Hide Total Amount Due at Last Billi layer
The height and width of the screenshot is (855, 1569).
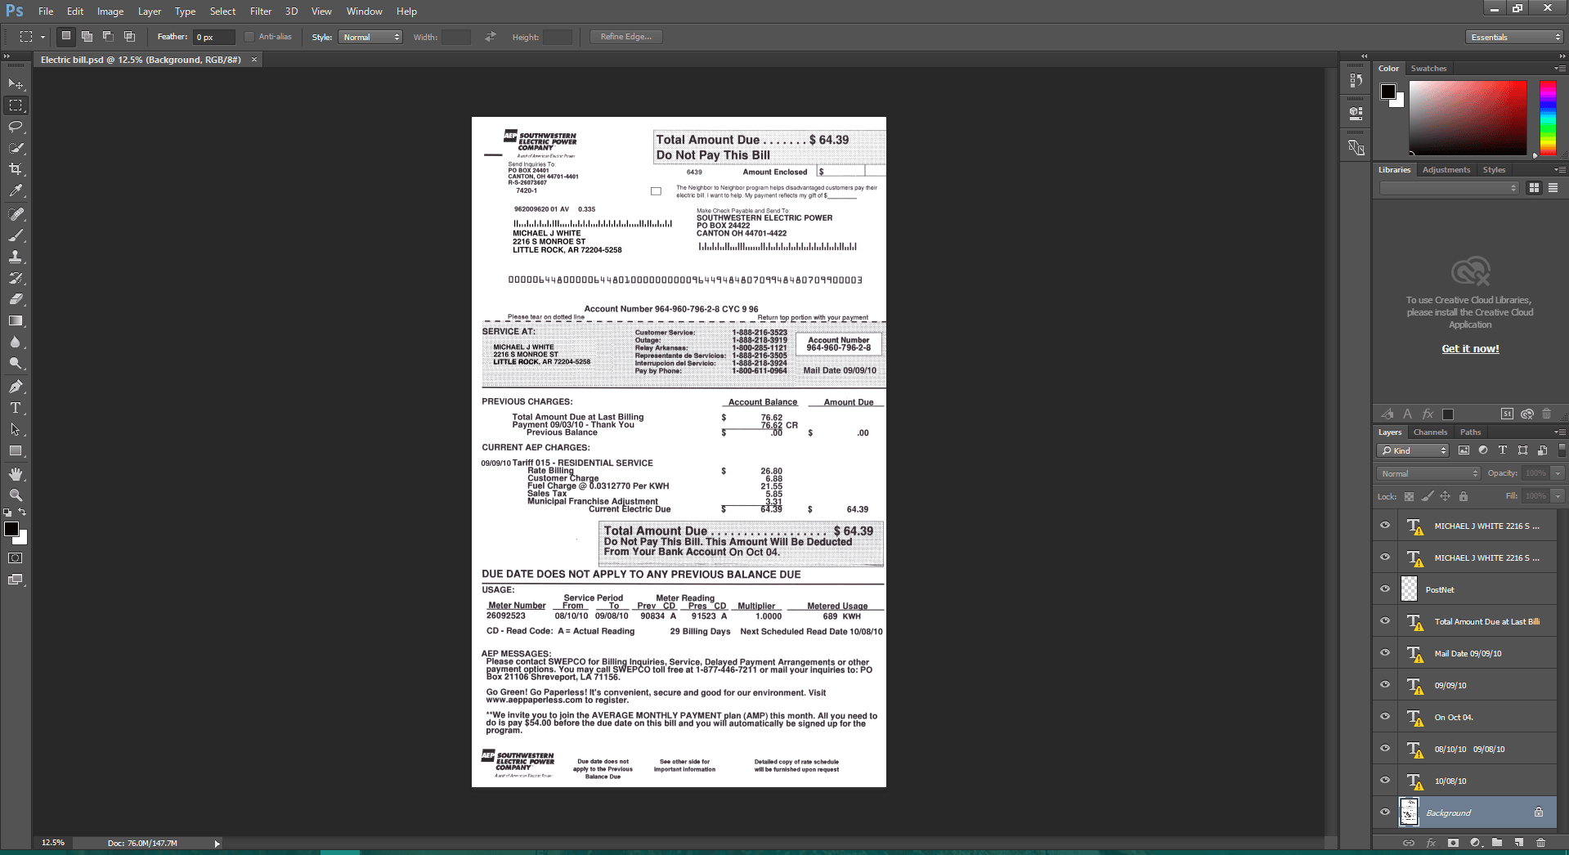(x=1385, y=620)
